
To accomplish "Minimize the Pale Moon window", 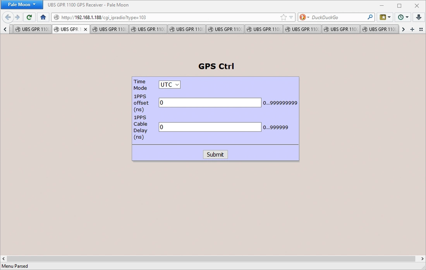I will click(x=382, y=5).
